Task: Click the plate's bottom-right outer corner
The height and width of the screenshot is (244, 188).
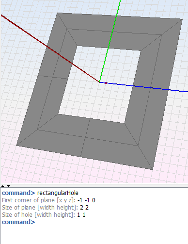Action: [153, 169]
